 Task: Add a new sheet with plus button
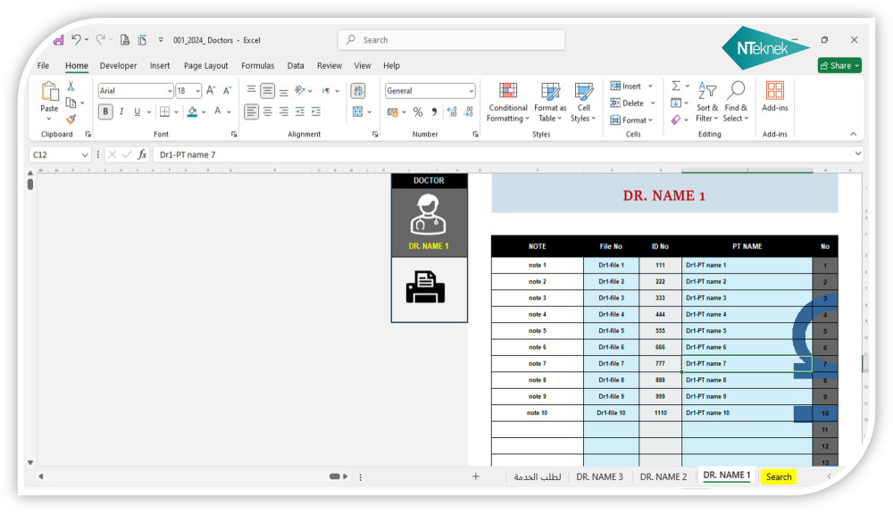pos(476,476)
